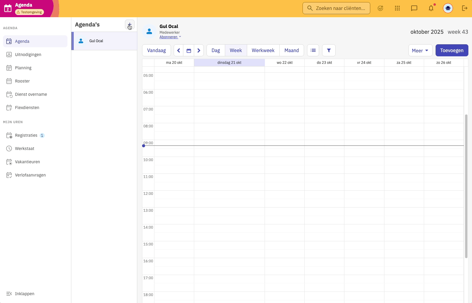Viewport: 472px width, 303px height.
Task: Click the Toevoegen button
Action: coord(452,50)
